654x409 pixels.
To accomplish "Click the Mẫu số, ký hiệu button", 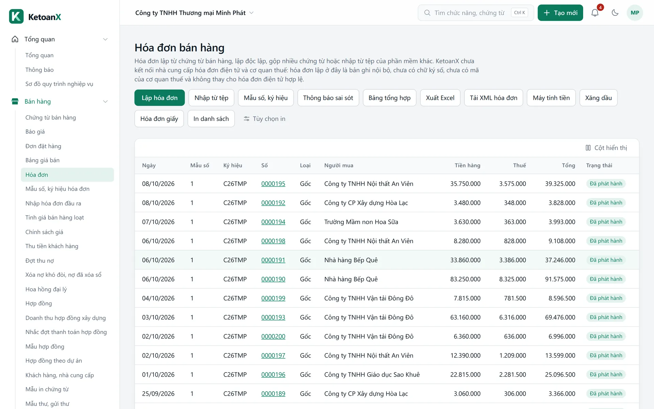I will pos(266,98).
